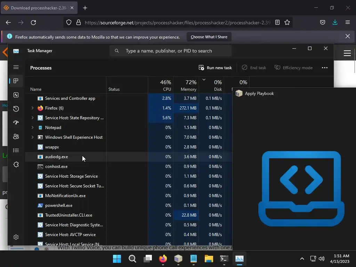Select TrustedUninstaller.CLI.exe process row

coord(129,215)
